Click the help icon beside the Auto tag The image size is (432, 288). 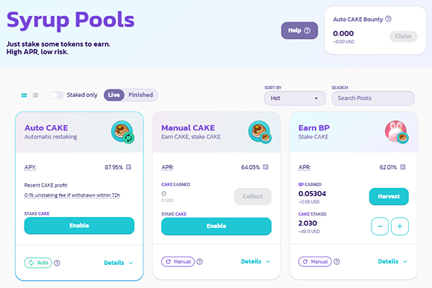pyautogui.click(x=57, y=263)
